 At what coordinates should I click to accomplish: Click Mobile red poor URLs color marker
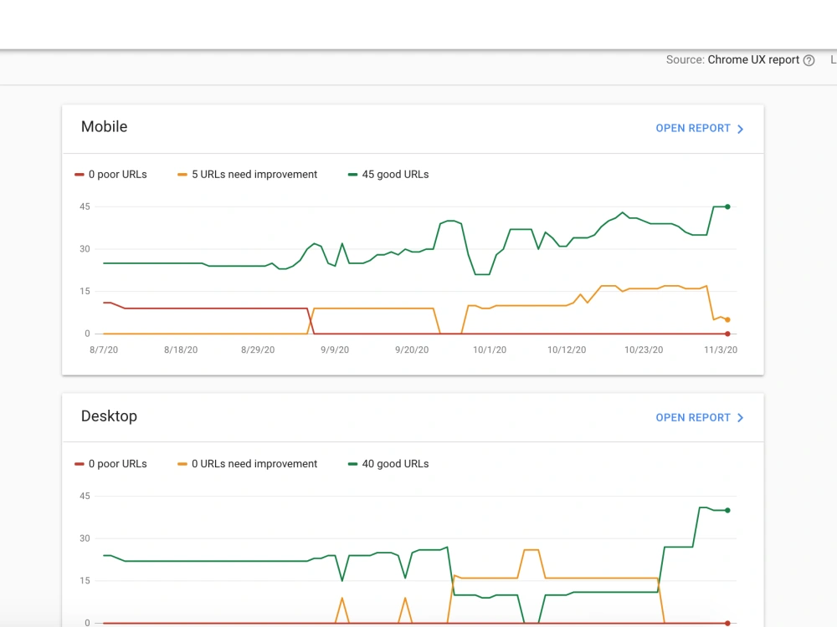pos(80,175)
